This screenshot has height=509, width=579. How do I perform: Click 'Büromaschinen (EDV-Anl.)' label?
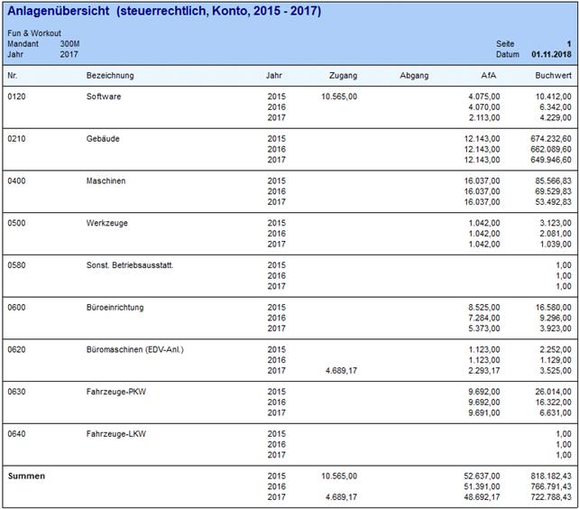[135, 349]
